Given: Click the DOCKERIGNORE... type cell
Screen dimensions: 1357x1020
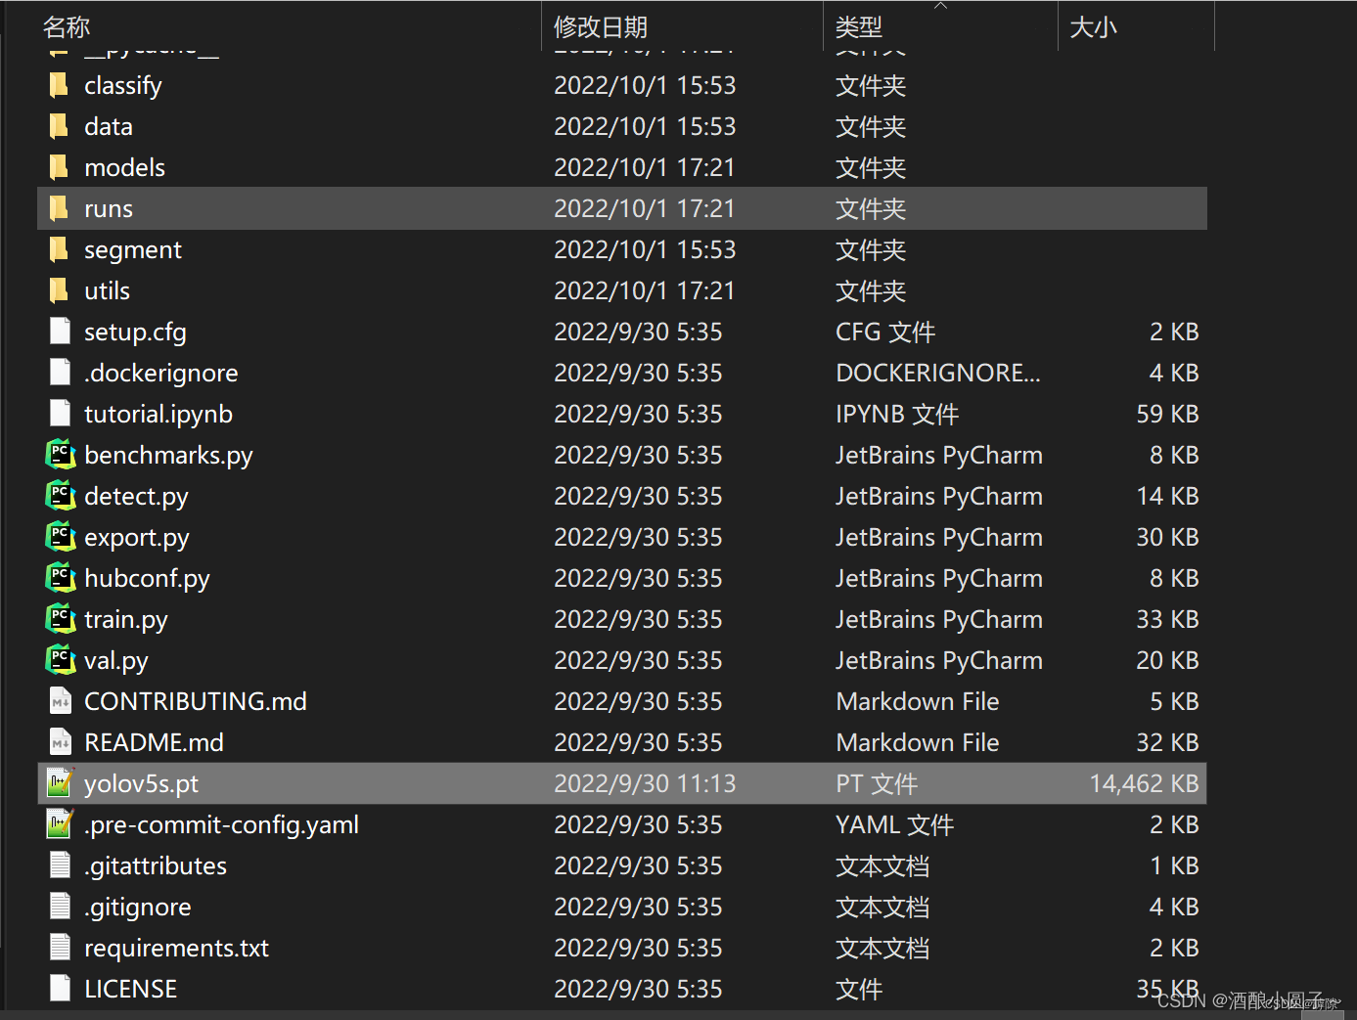Looking at the screenshot, I should (x=938, y=373).
